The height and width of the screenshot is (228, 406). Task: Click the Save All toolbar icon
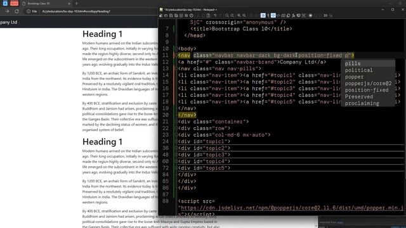[x=176, y=15]
